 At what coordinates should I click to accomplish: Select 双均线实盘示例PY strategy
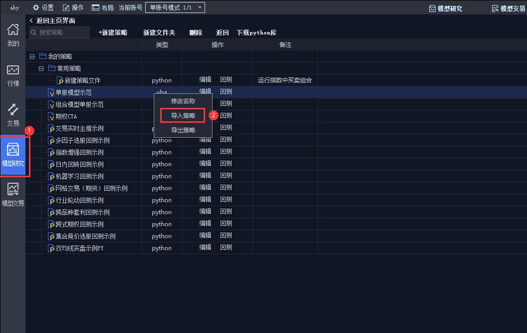pos(79,248)
